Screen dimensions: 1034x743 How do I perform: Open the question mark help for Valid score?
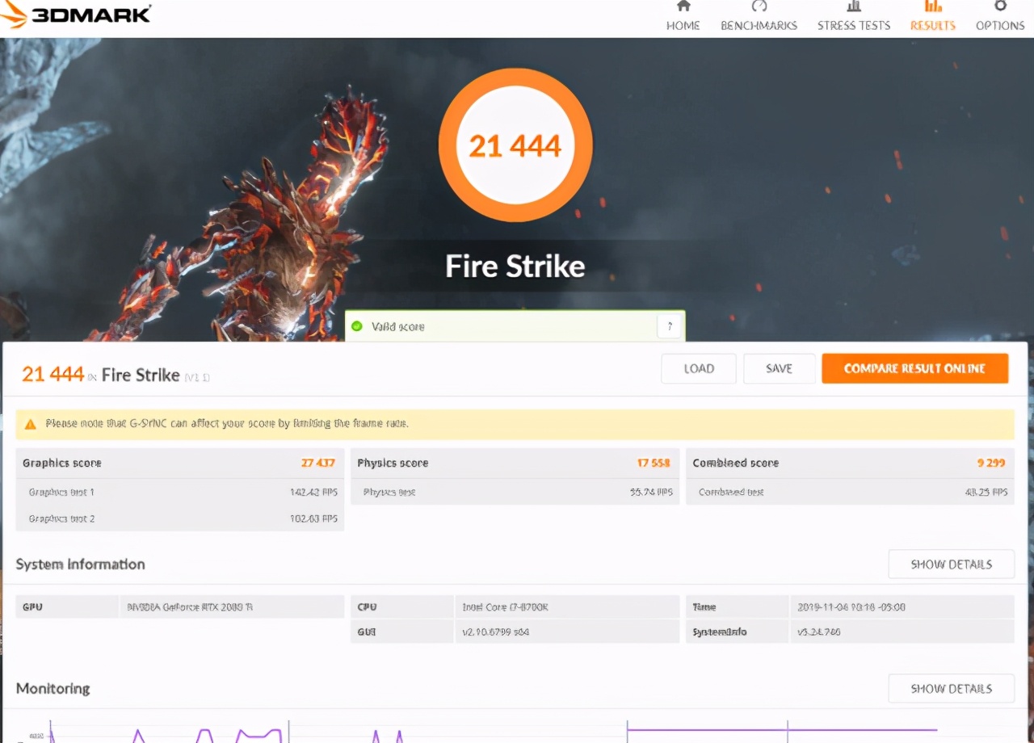(670, 326)
